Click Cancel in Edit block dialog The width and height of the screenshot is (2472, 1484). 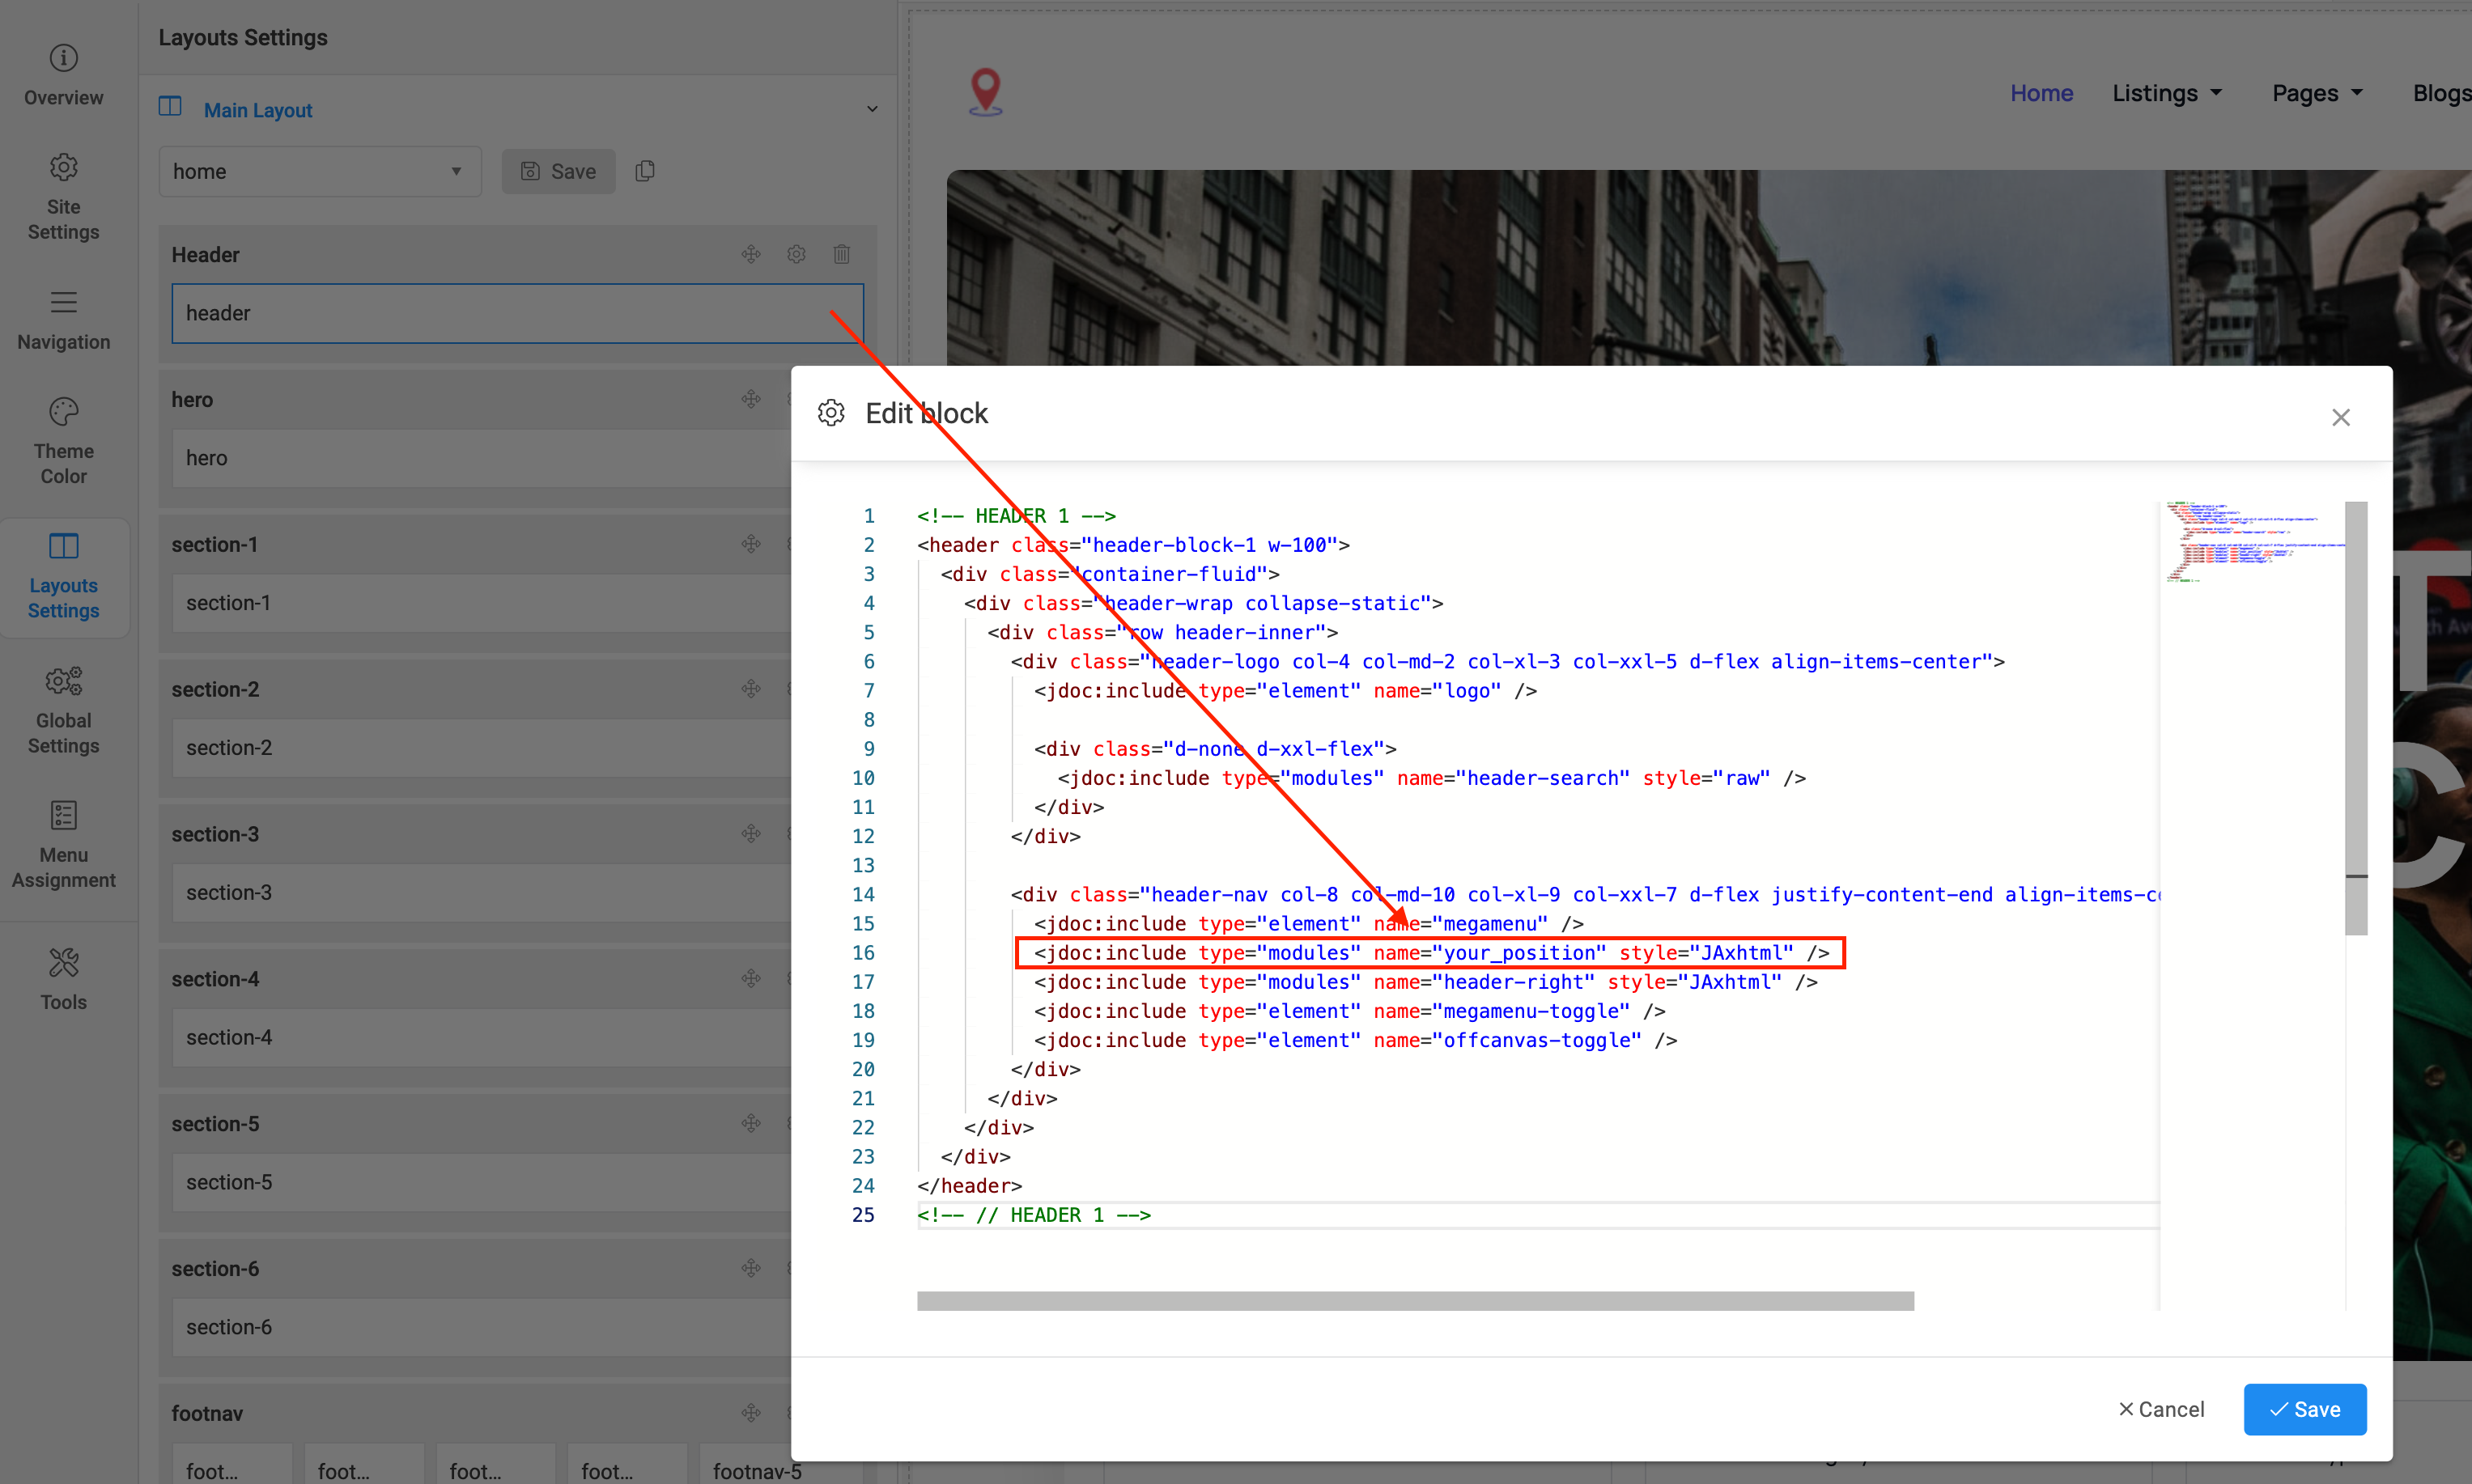click(x=2160, y=1409)
